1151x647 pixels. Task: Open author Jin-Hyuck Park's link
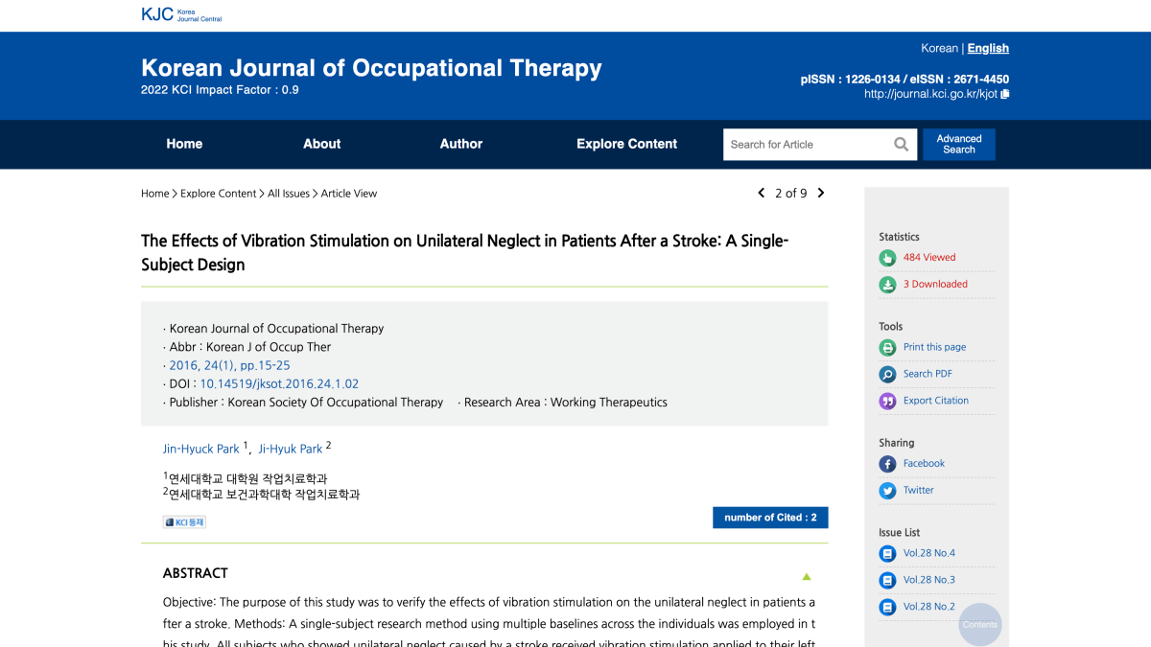tap(201, 450)
